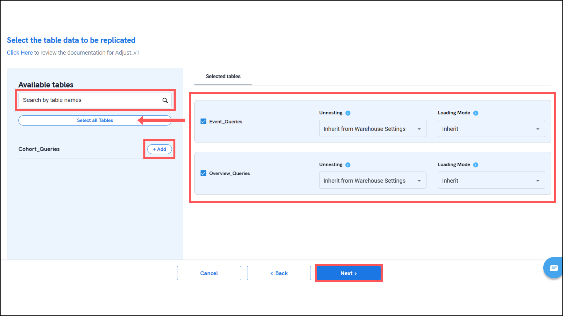Click Unnesting info icon for Event_Queries
Screen dimensions: 563x316
pyautogui.click(x=348, y=113)
